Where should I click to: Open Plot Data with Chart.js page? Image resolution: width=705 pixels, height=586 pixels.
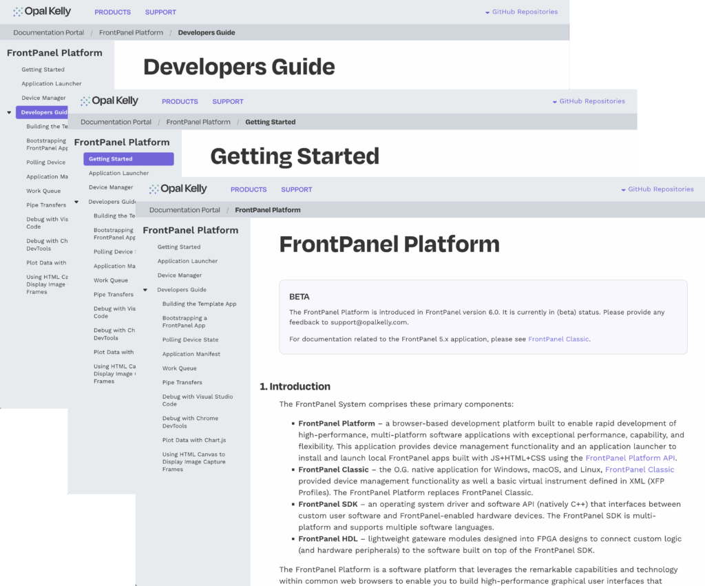click(x=194, y=440)
